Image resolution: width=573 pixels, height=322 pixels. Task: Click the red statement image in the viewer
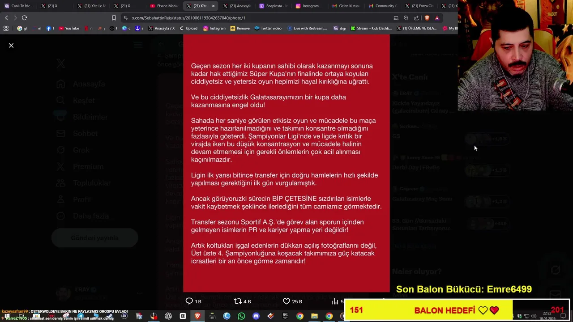click(x=286, y=163)
